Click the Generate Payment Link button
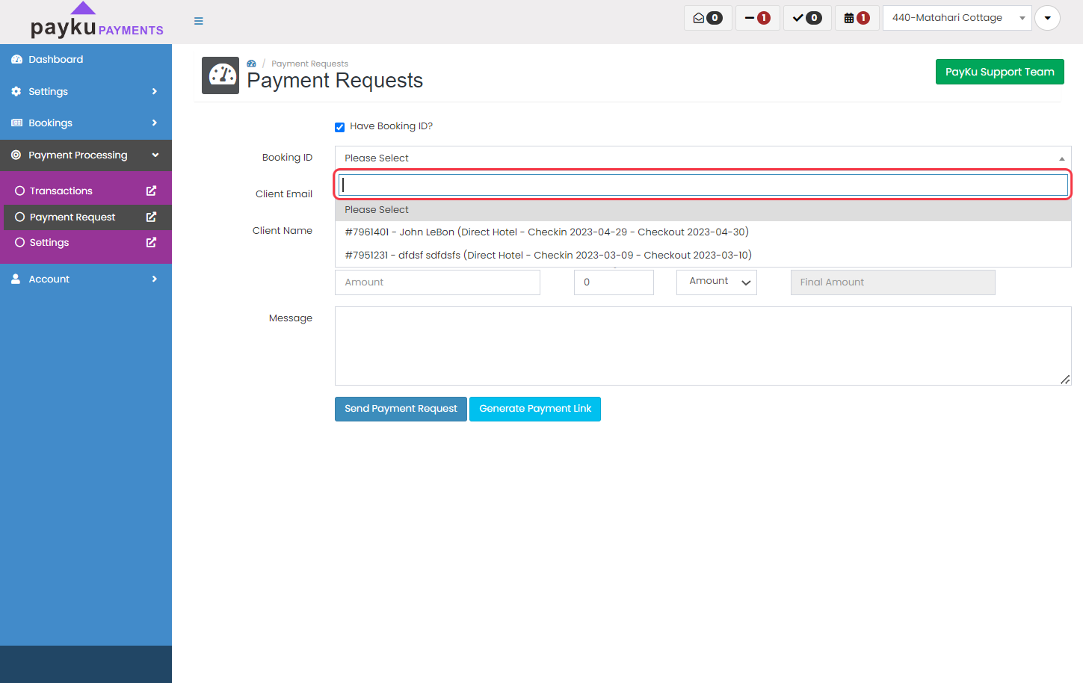 [535, 409]
